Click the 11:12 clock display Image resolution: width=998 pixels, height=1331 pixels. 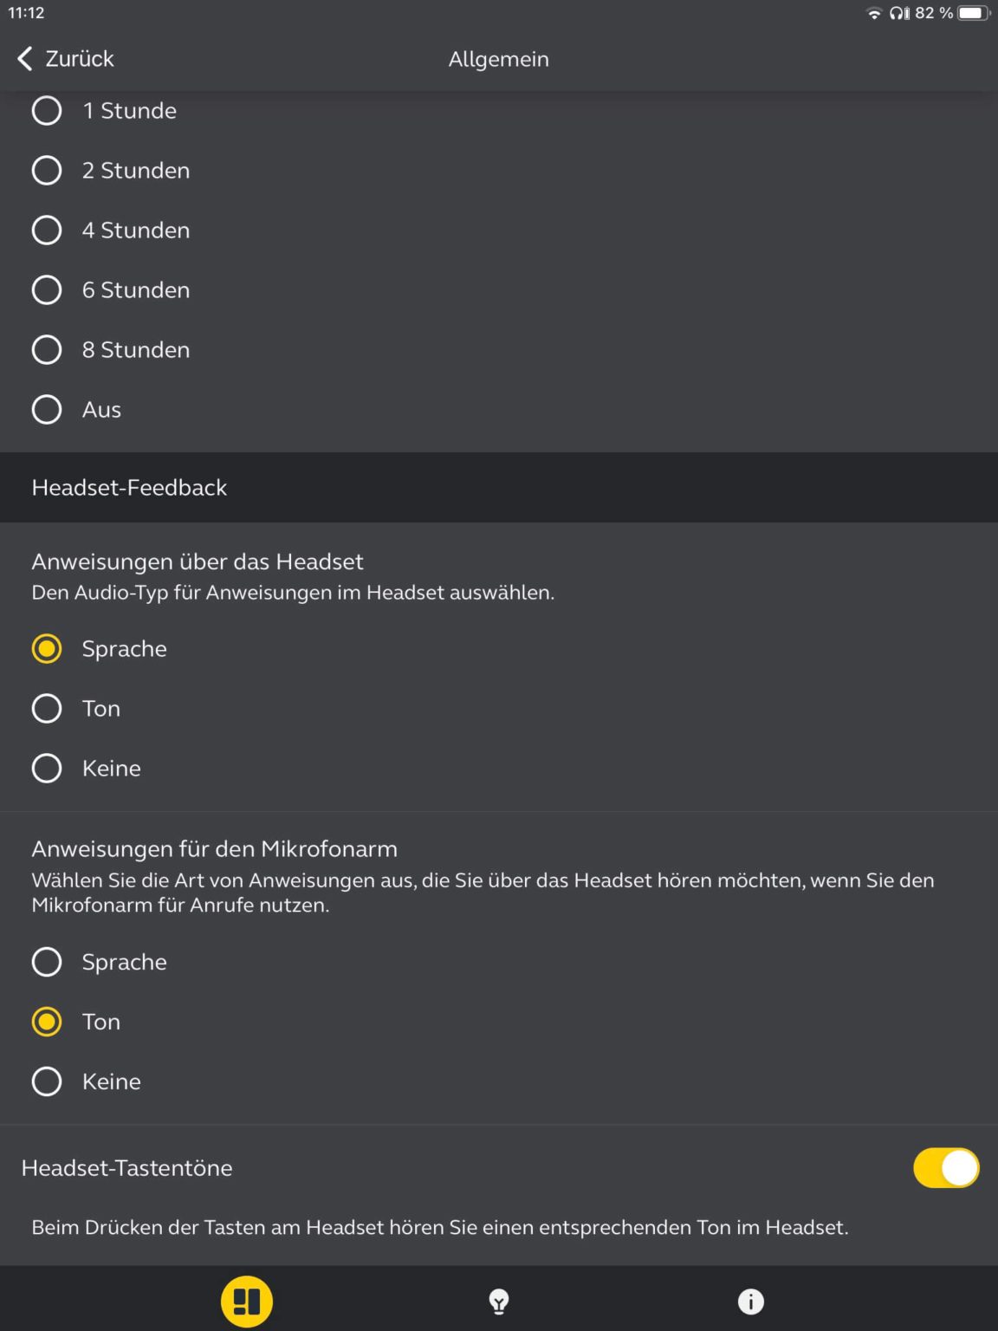click(x=26, y=12)
